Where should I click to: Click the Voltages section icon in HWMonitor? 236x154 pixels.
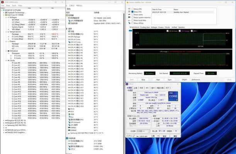pos(8,17)
